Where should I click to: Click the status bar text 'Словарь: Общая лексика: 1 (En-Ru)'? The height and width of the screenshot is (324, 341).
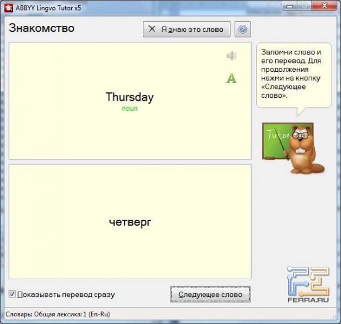coord(58,314)
